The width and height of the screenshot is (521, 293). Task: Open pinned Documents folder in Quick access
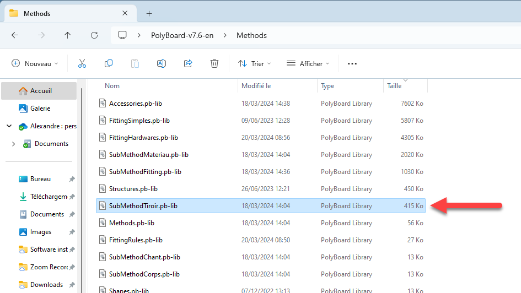coord(47,214)
